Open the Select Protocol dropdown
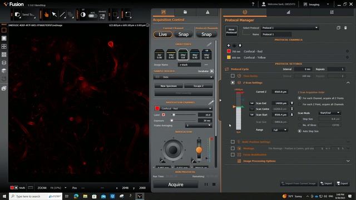Viewport: 356px width, 200px height. click(x=290, y=28)
